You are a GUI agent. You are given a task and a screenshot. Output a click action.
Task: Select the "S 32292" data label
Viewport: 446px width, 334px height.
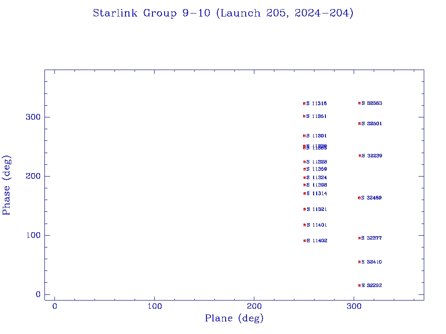pos(372,285)
